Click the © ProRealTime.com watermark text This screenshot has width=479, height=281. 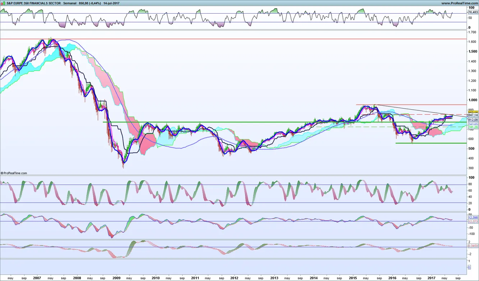tap(14, 173)
